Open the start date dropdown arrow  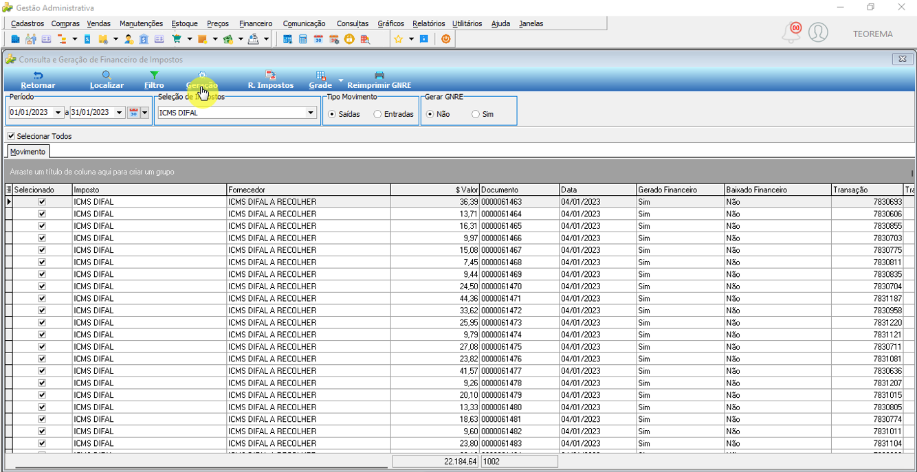tap(58, 113)
